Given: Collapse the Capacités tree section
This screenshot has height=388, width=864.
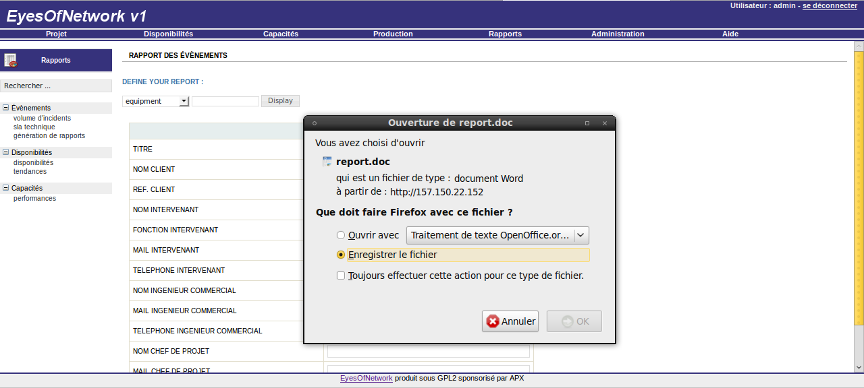Looking at the screenshot, I should click(x=6, y=189).
